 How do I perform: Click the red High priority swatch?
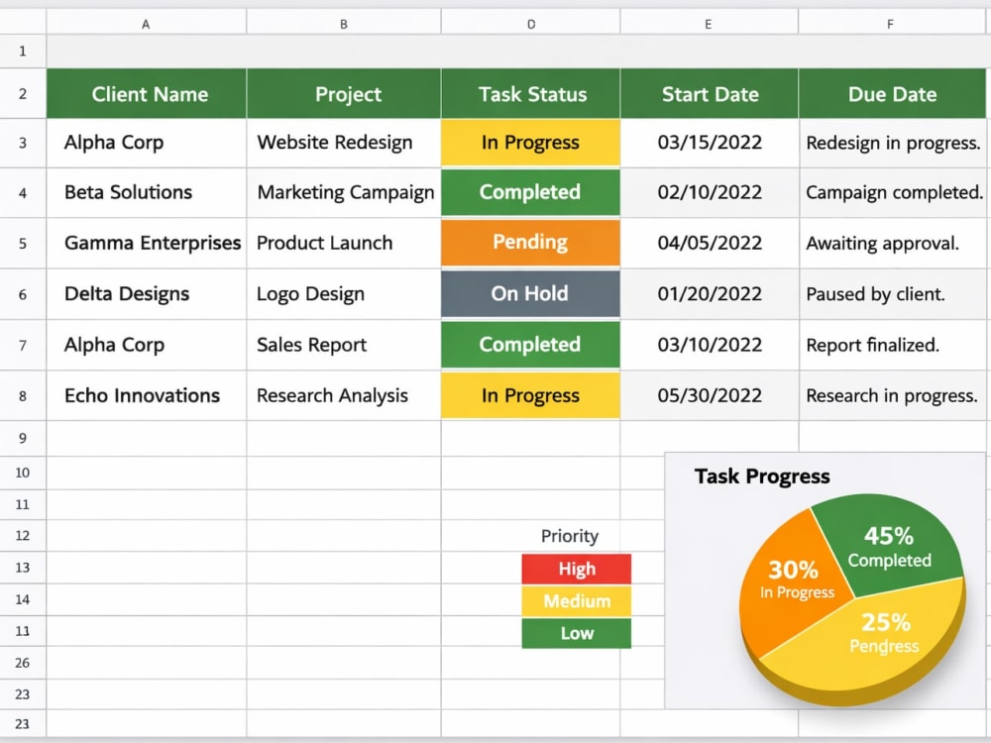pos(577,569)
